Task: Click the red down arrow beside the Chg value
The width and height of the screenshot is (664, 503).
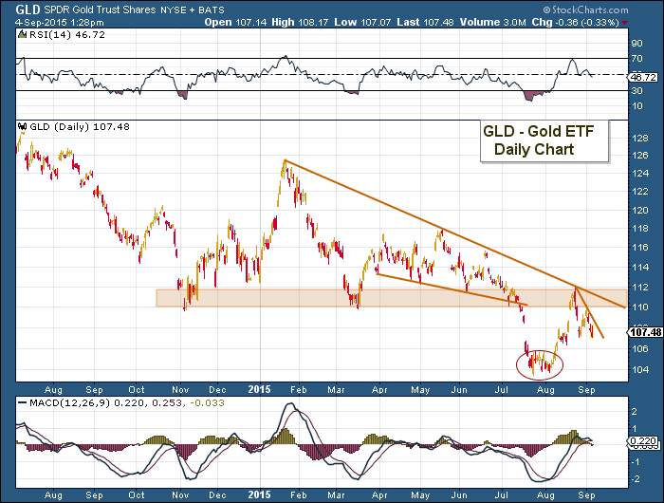Action: 625,23
